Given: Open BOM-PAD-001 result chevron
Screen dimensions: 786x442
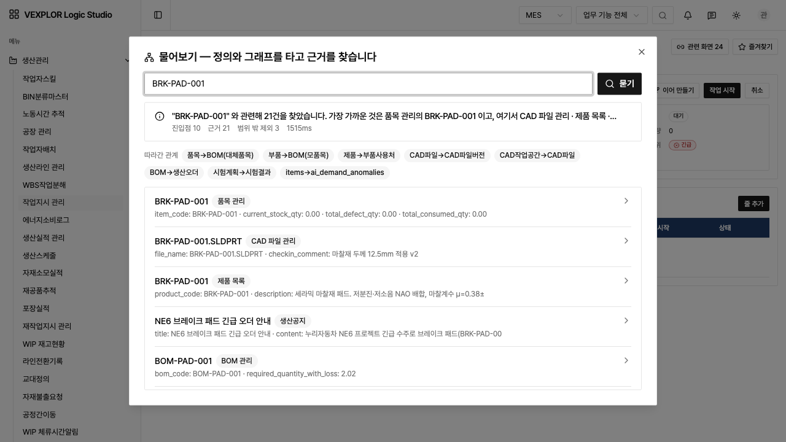Looking at the screenshot, I should coord(626,360).
